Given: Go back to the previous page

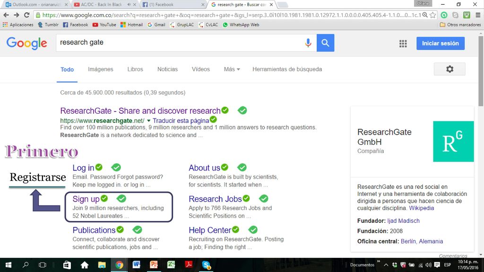Looking at the screenshot, I should [x=6, y=15].
